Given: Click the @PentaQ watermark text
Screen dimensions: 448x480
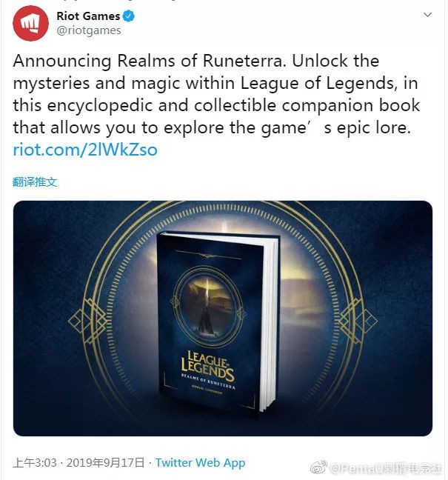Looking at the screenshot, I should 387,467.
